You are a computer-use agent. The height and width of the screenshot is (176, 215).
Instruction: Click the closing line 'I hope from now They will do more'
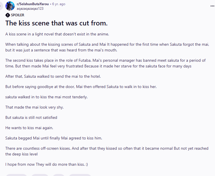tap(47, 164)
